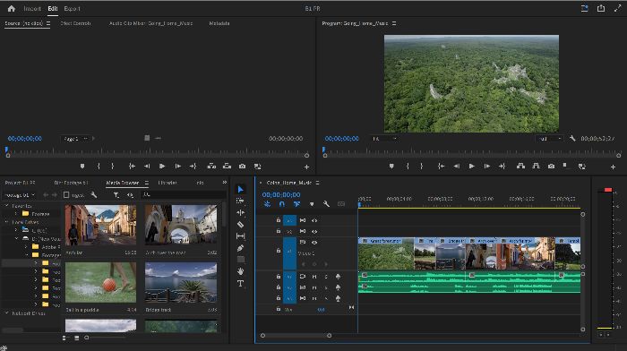Select the Hand tool
This screenshot has width=627, height=351.
click(240, 271)
